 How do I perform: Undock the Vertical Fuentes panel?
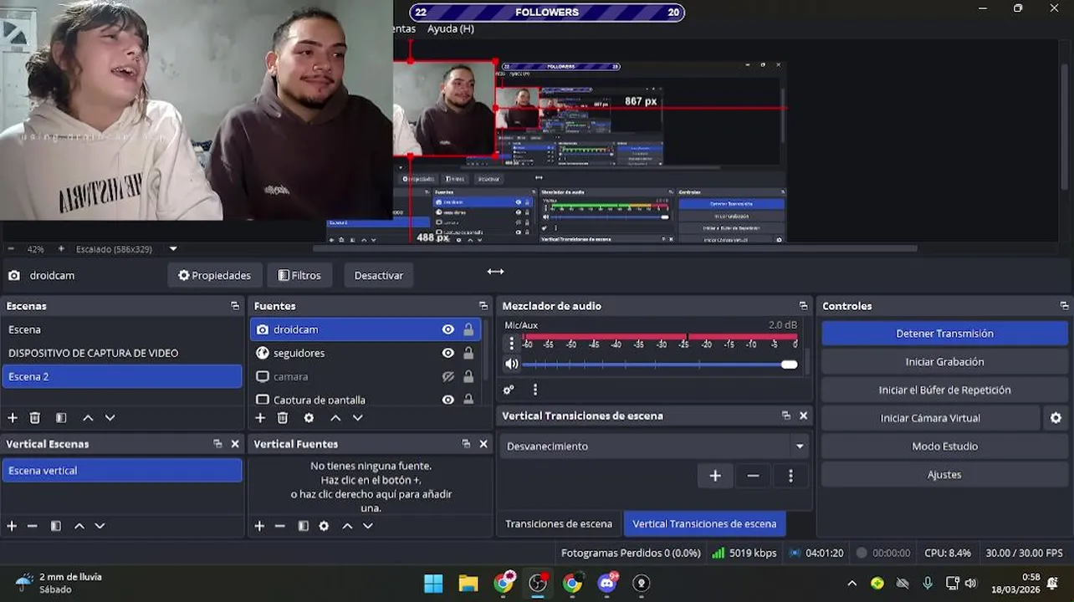(x=466, y=444)
